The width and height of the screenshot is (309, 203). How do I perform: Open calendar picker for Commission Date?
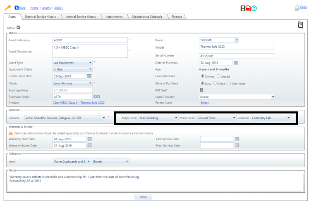[89, 76]
